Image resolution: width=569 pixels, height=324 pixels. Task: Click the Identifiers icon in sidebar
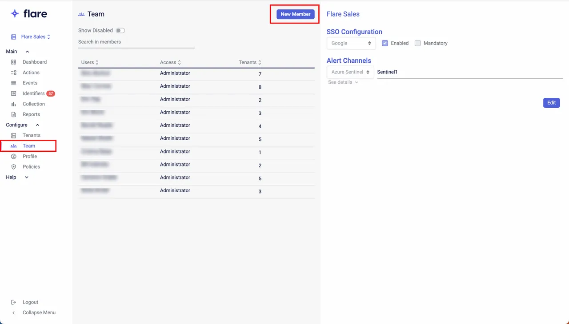tap(13, 93)
